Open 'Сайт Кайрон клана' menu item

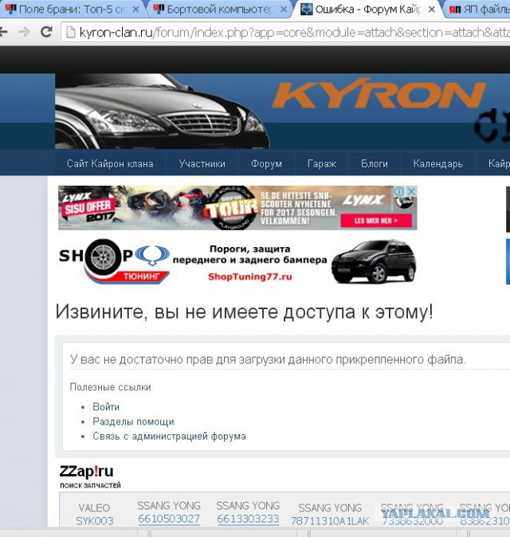click(x=110, y=163)
